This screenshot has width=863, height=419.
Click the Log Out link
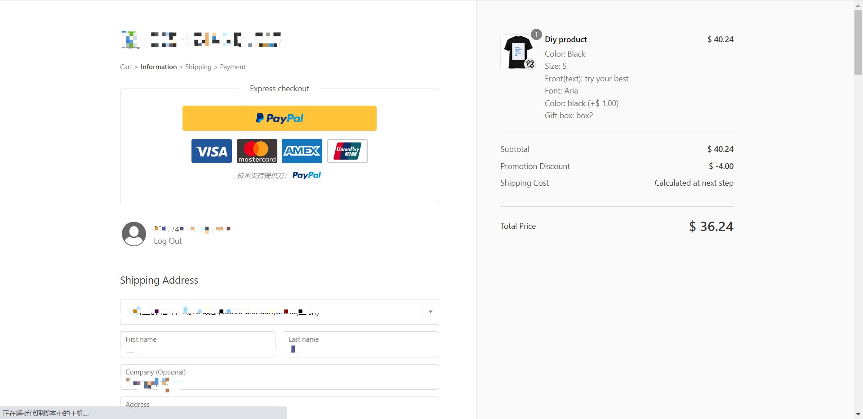click(x=168, y=241)
